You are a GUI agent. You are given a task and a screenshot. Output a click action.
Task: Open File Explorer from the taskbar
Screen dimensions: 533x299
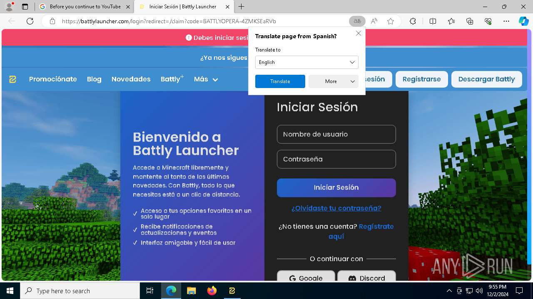(x=191, y=291)
